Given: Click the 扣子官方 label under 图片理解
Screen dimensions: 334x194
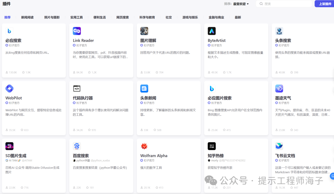Looking at the screenshot, I should pos(149,45).
